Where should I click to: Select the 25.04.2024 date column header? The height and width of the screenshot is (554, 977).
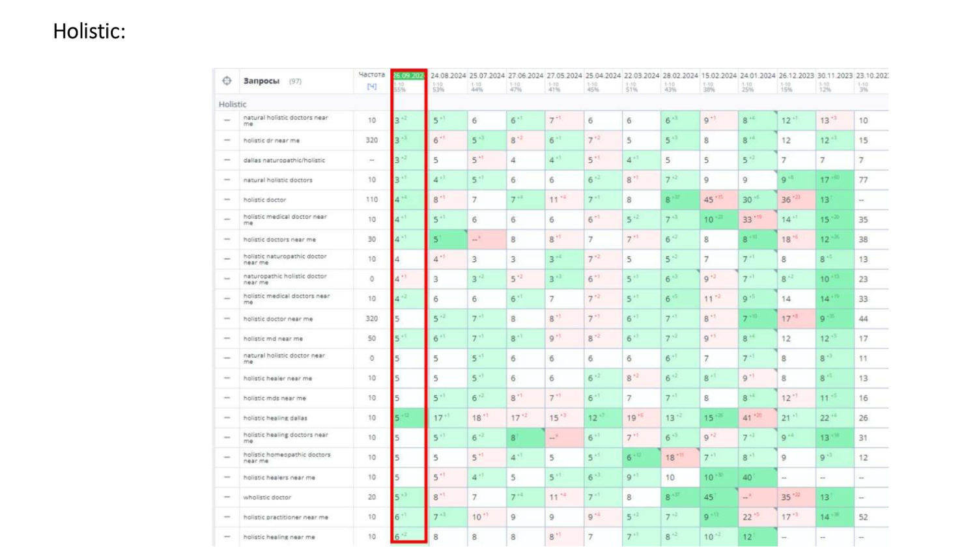[603, 76]
